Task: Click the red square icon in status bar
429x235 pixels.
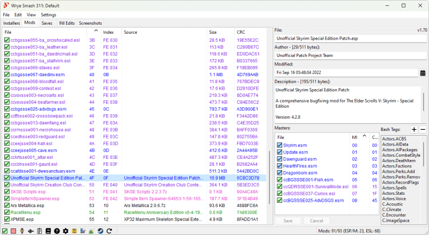Action: [13, 231]
